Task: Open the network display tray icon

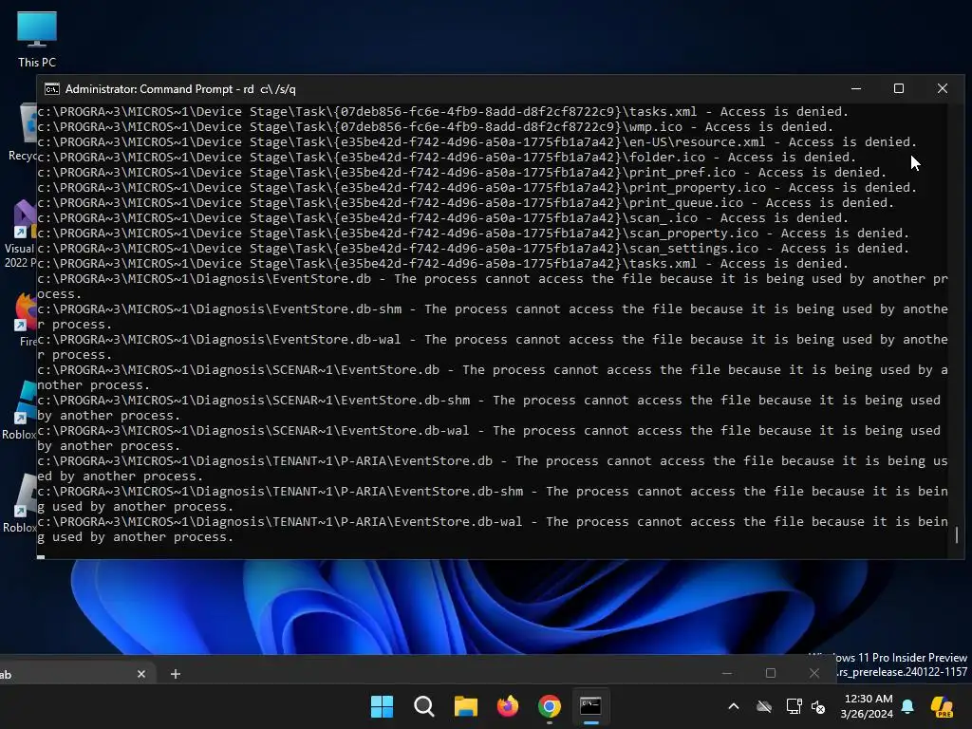Action: [x=794, y=706]
